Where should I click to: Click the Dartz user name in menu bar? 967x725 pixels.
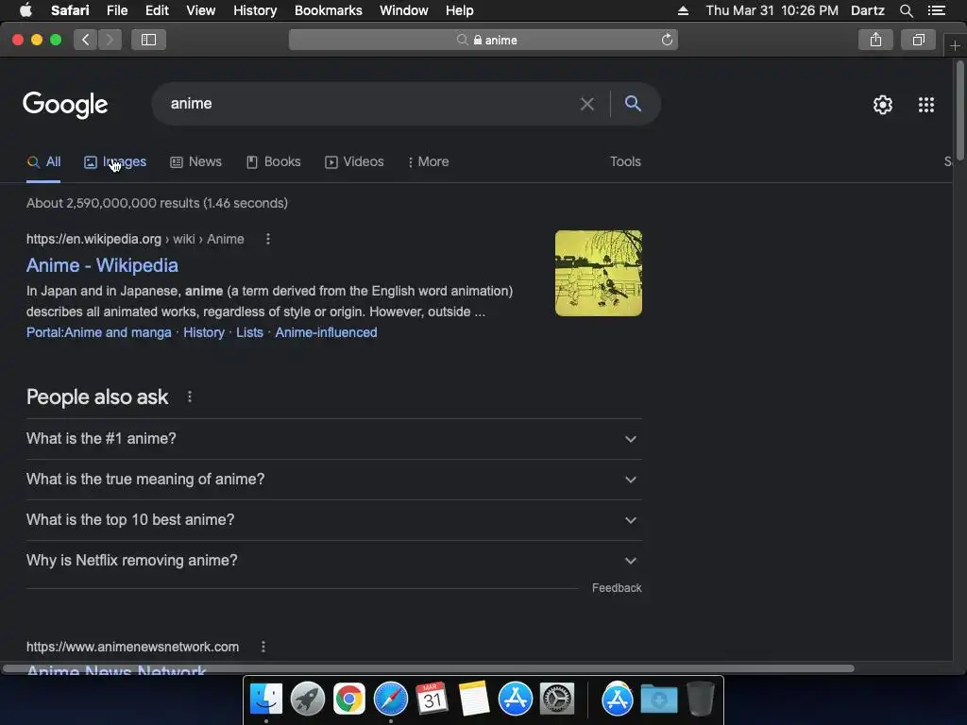point(868,10)
